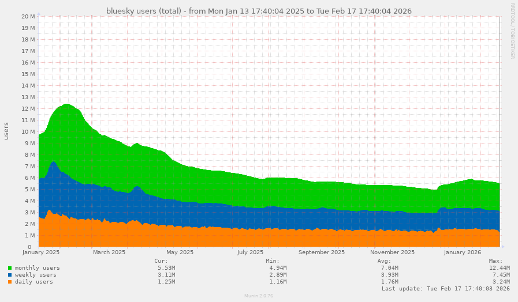Click the 'Max:' column header
This screenshot has height=302, width=518.
point(503,261)
